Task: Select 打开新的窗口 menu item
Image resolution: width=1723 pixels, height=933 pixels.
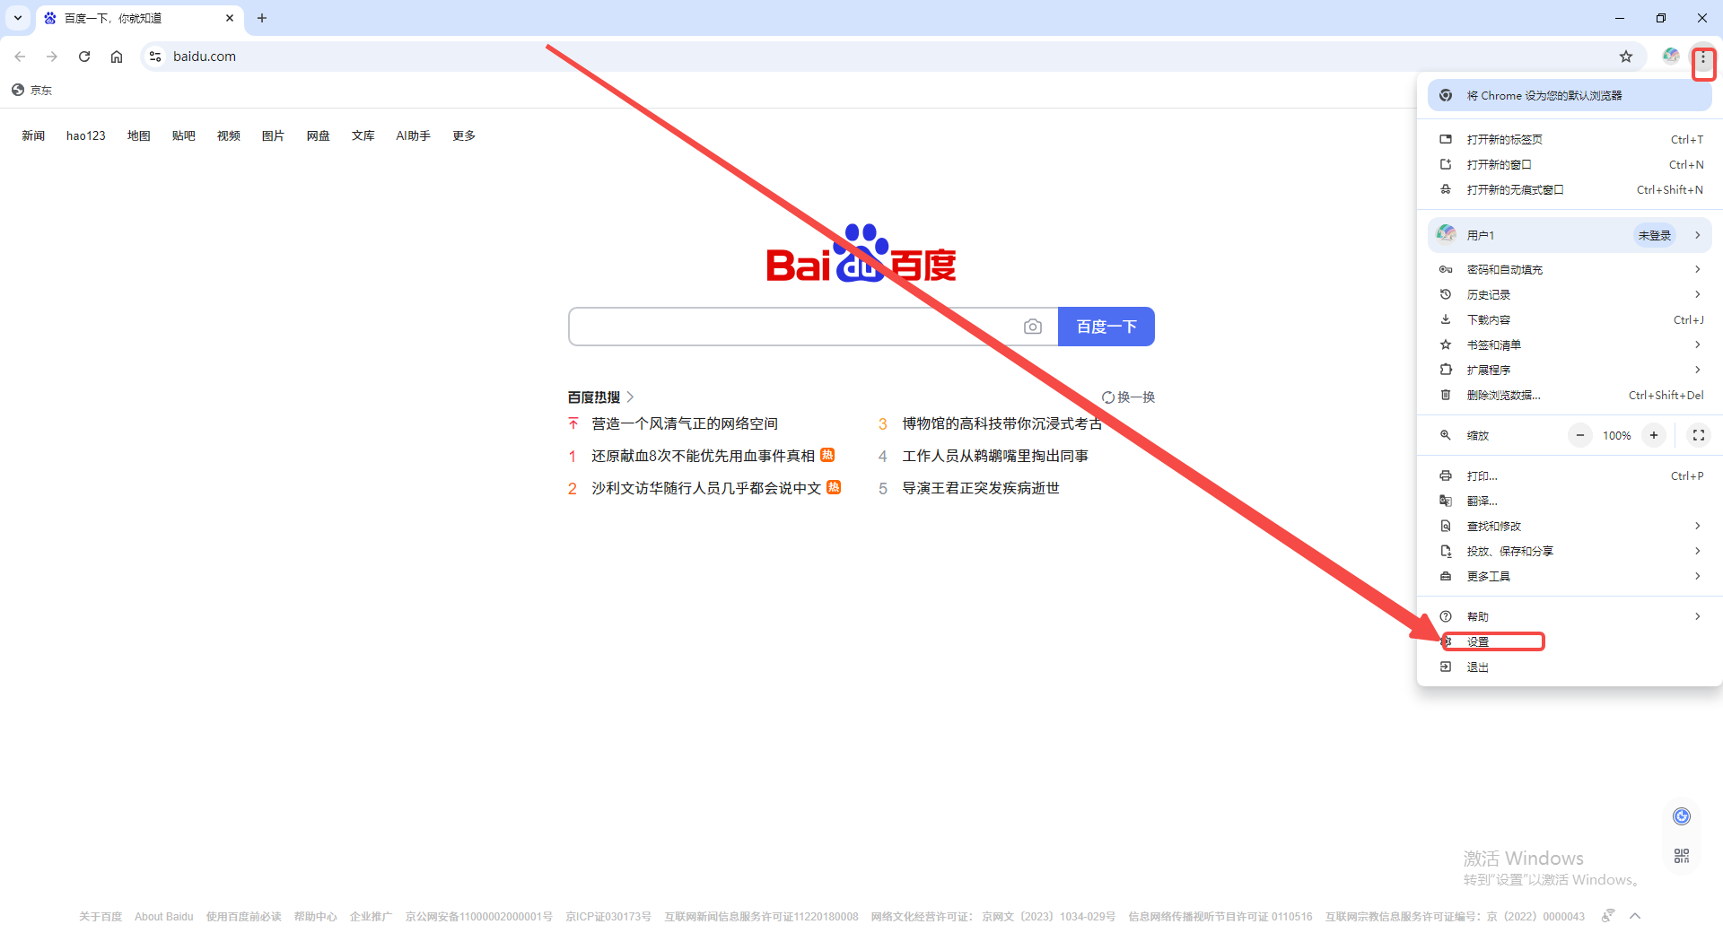Action: coord(1570,164)
